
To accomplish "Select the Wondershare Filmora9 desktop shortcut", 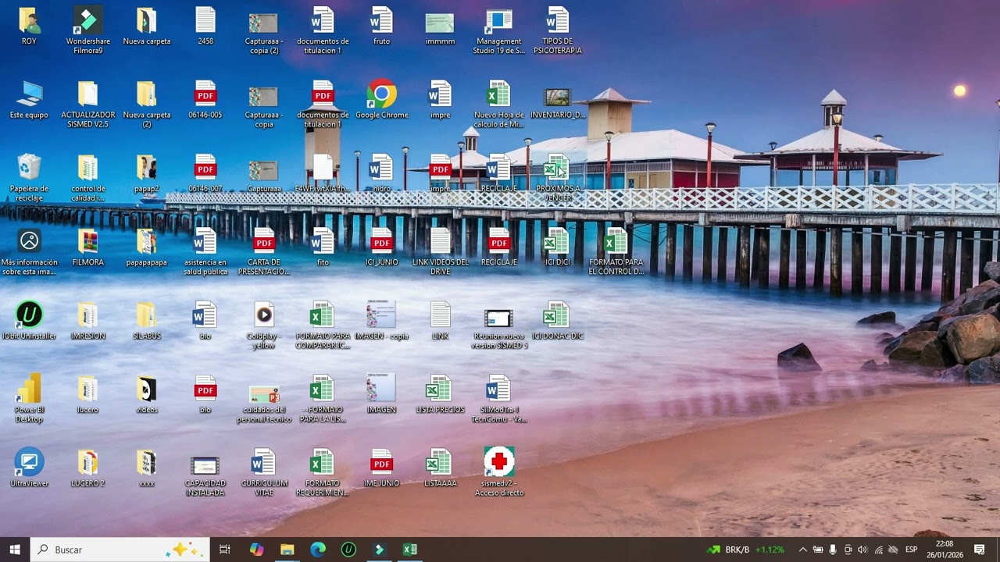I will [x=88, y=30].
